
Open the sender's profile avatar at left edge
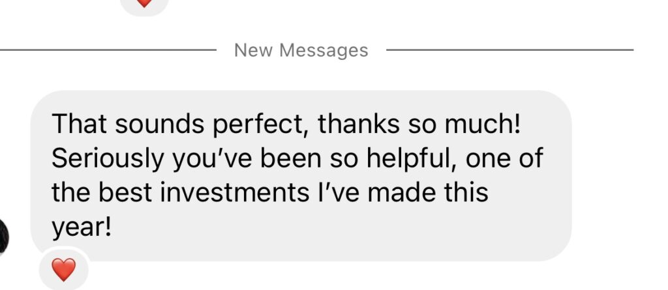[x=3, y=236]
